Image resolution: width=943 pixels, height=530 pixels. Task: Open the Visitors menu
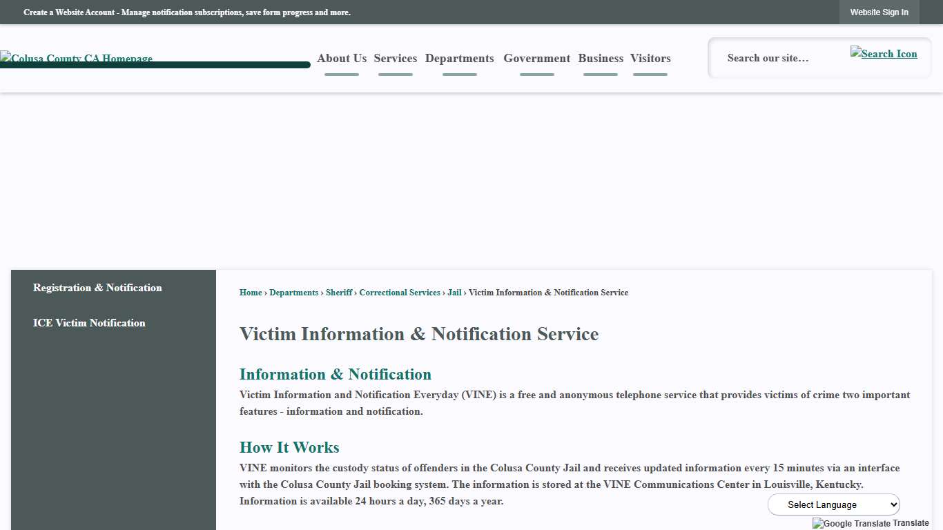650,58
